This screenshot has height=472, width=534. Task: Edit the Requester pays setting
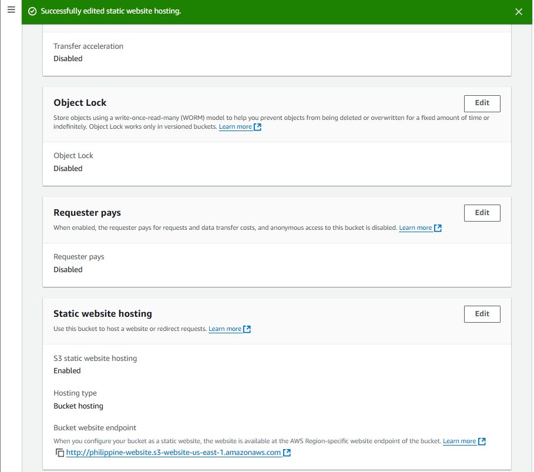482,213
